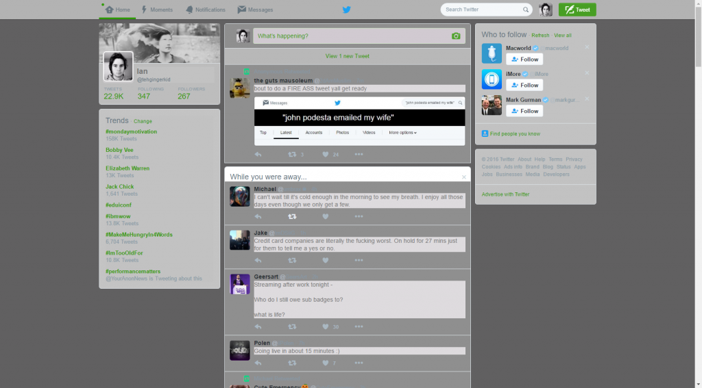Reply to the guts mausoleum tweet
702x388 pixels.
pyautogui.click(x=258, y=154)
